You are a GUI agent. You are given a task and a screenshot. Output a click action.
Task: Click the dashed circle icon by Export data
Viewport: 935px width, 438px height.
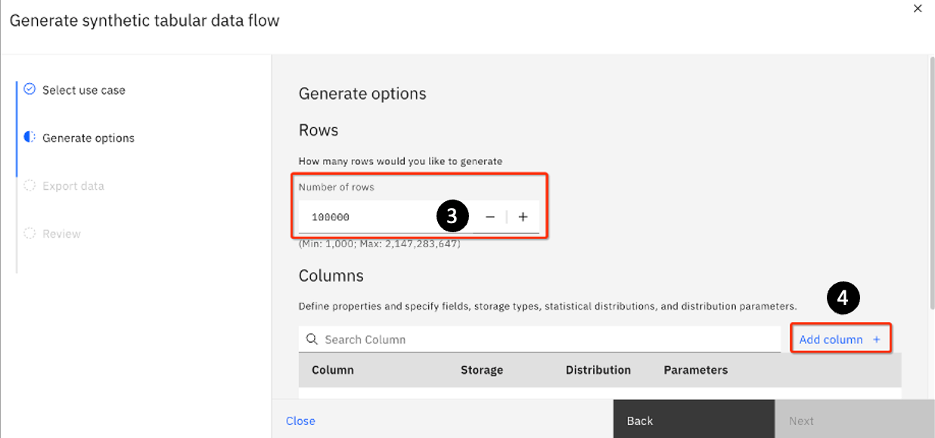pyautogui.click(x=30, y=186)
